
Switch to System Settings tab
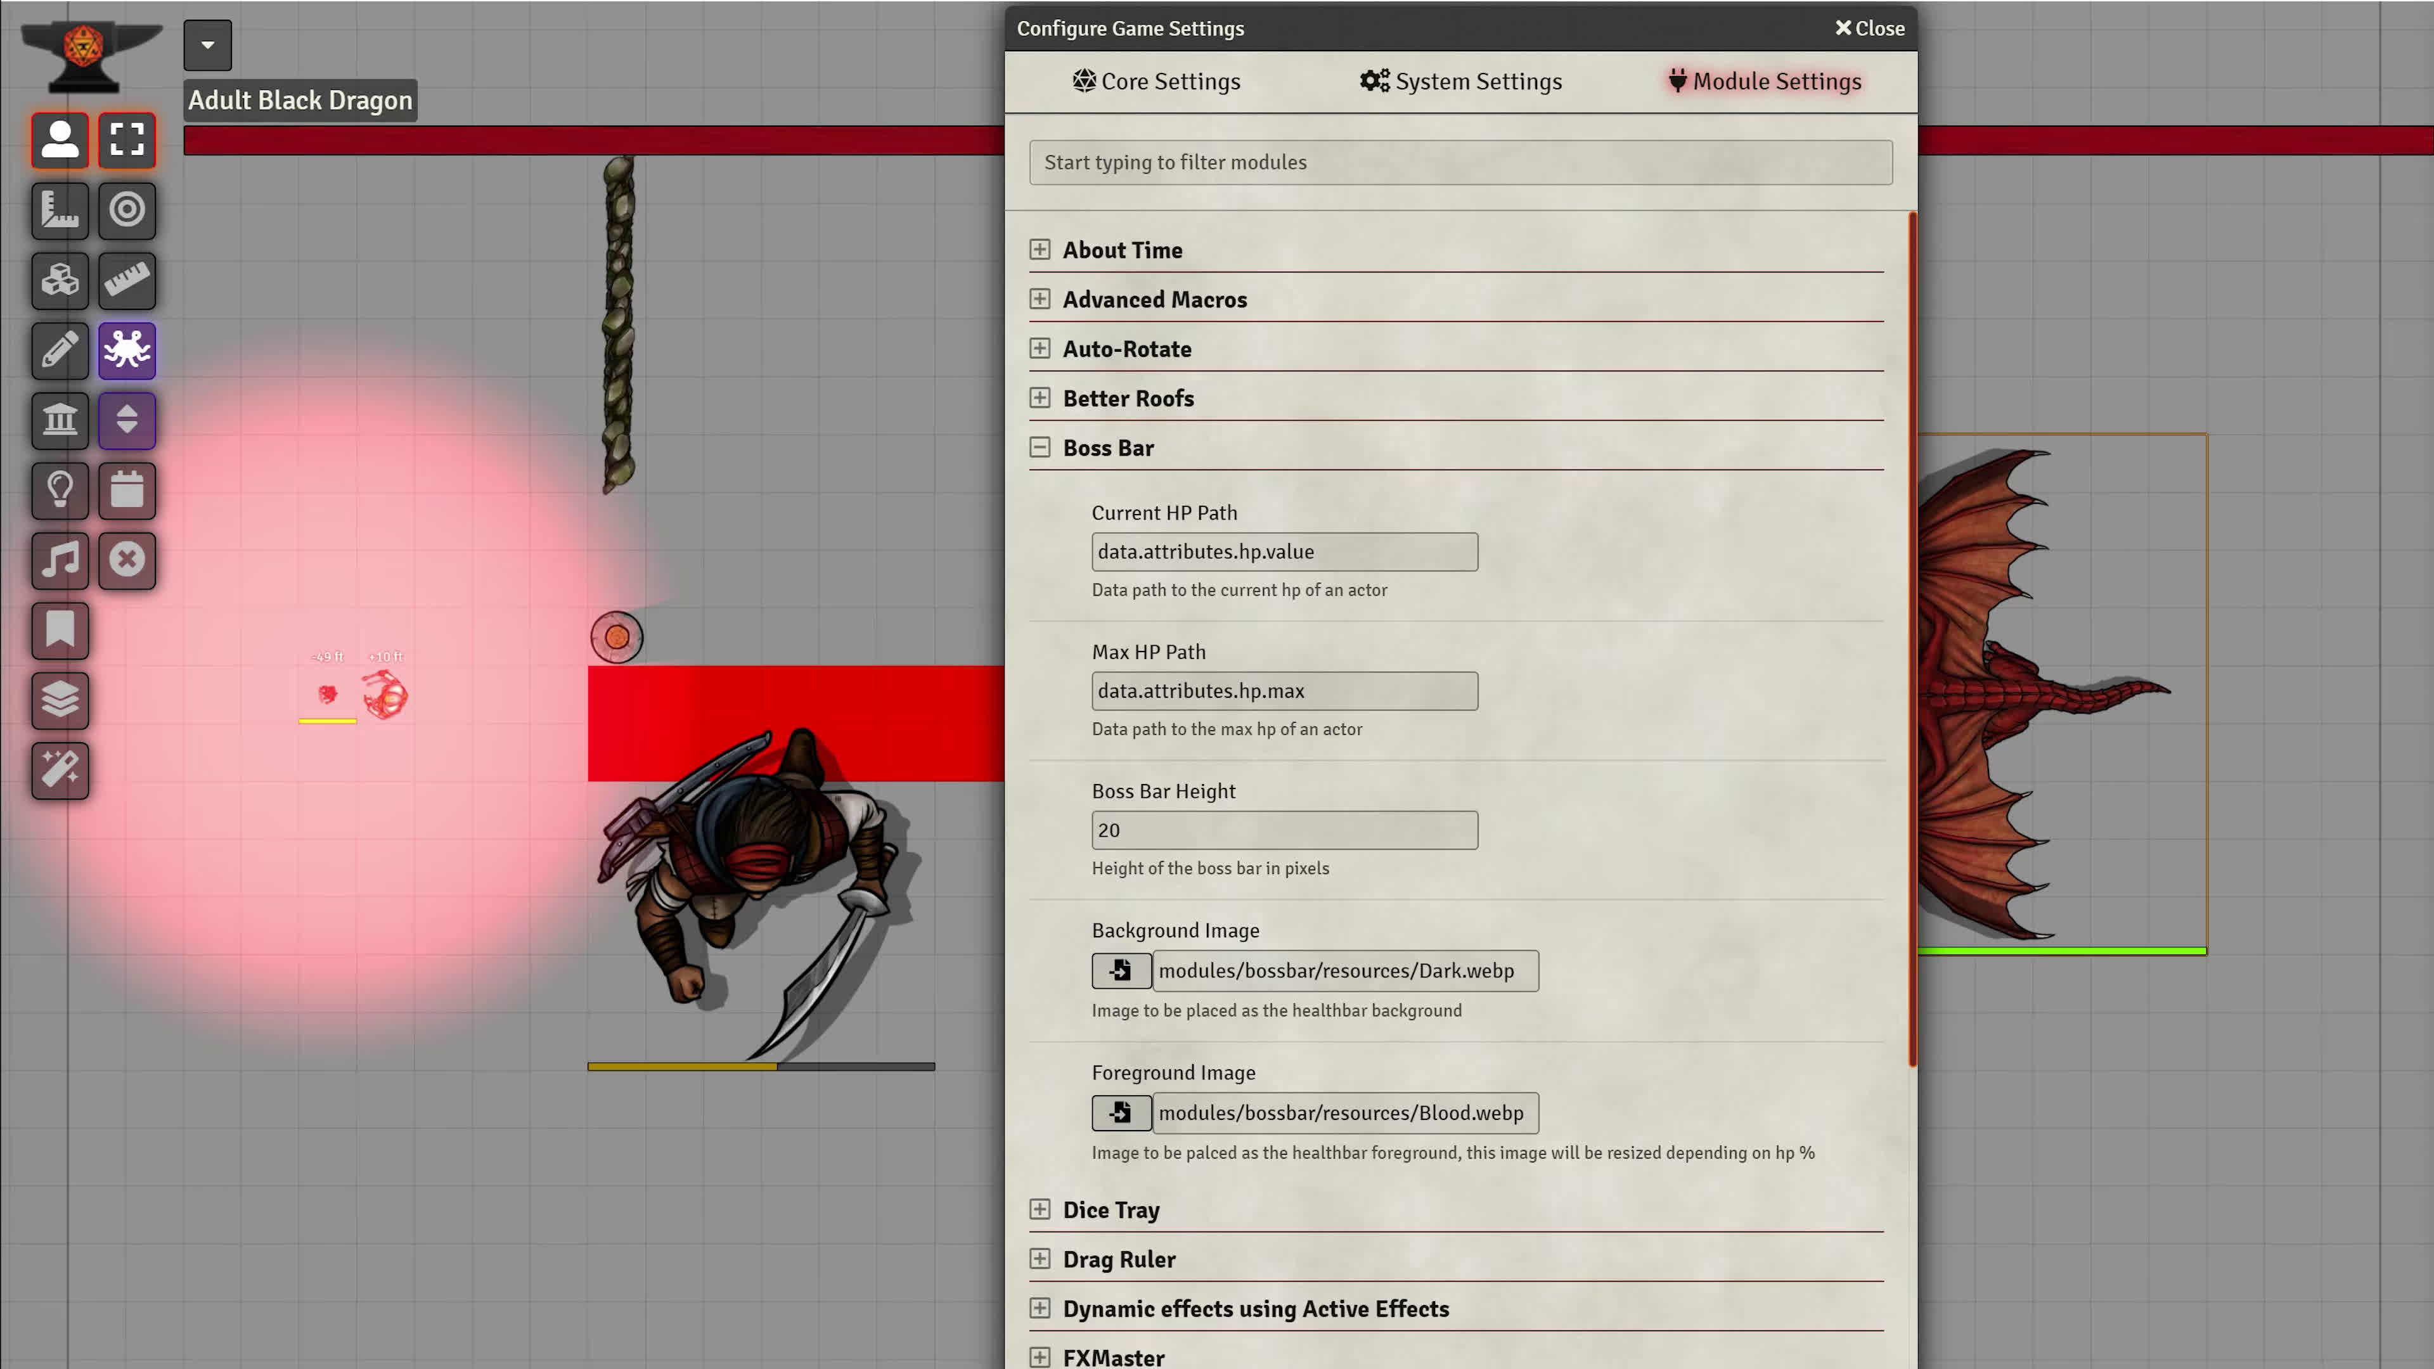1461,81
